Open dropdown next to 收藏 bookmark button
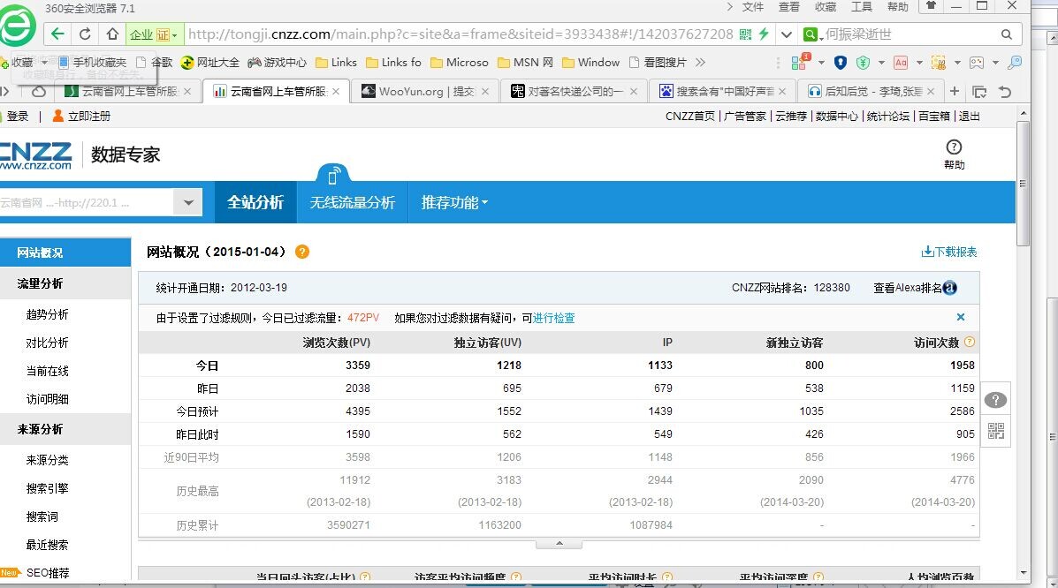The height and width of the screenshot is (588, 1058). [44, 62]
